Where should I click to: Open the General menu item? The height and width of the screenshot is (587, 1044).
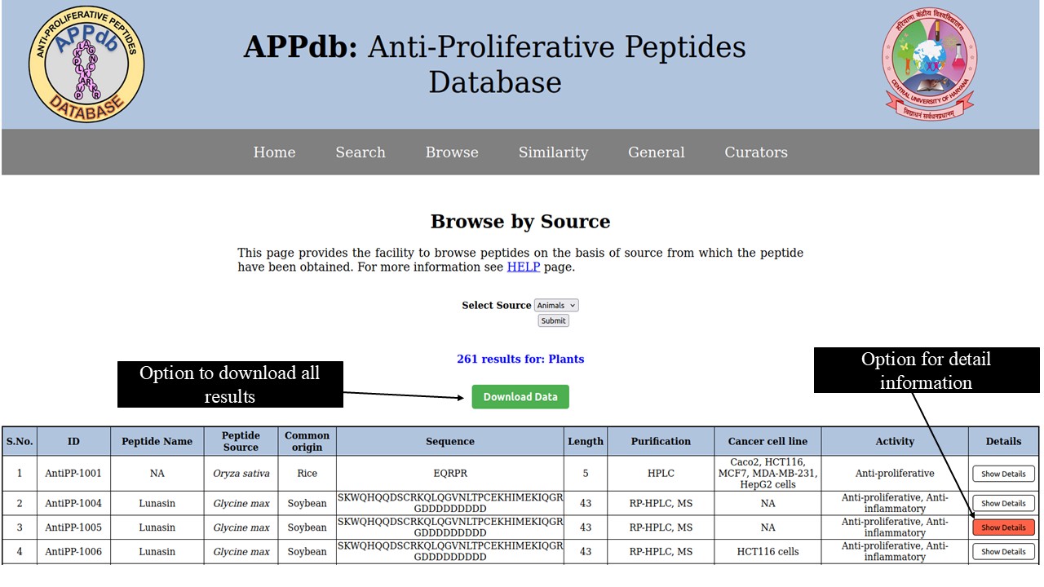point(657,152)
